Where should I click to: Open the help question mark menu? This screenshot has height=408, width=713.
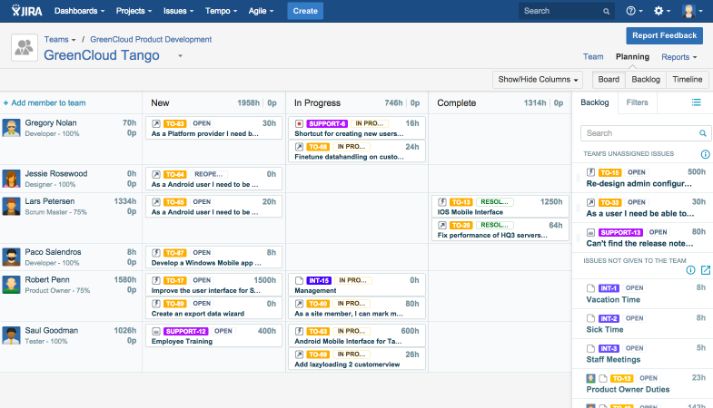point(635,11)
